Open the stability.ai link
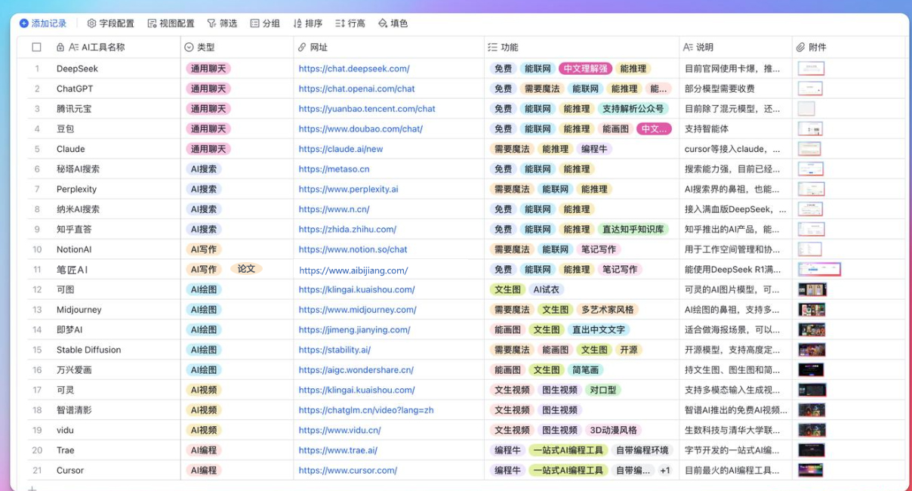 tap(334, 350)
